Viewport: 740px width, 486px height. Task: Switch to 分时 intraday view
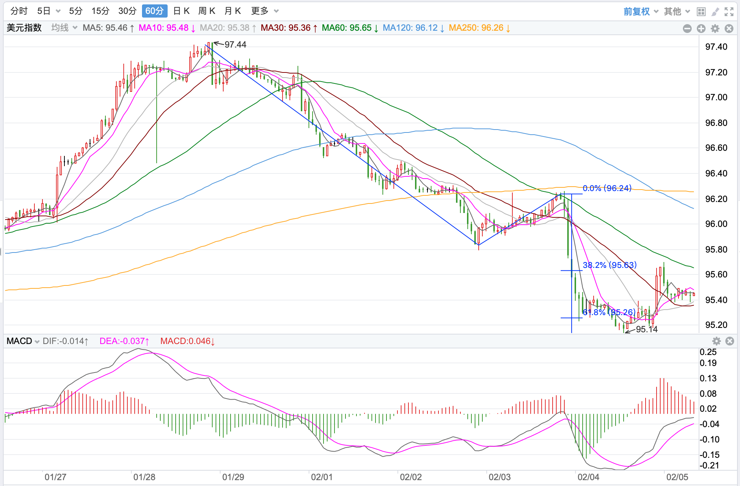tap(19, 11)
